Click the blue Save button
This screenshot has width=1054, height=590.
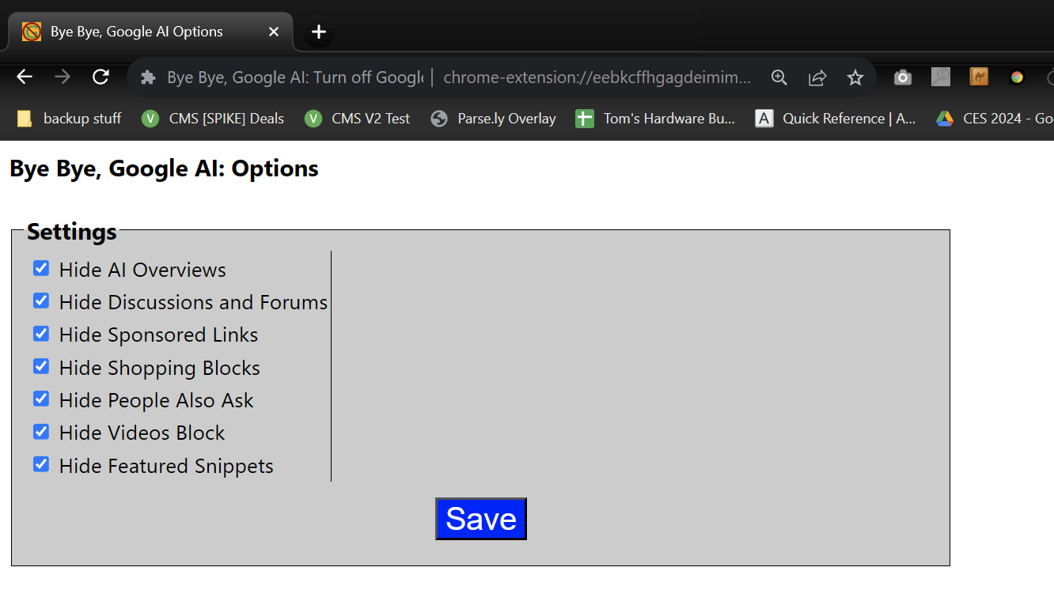pyautogui.click(x=481, y=519)
